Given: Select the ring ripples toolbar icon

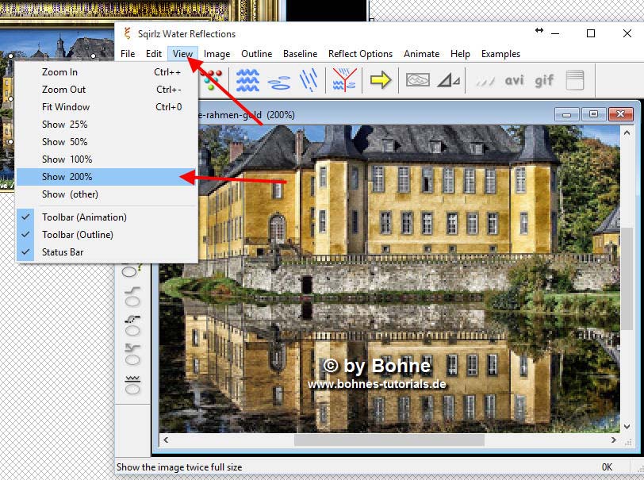Looking at the screenshot, I should [279, 81].
